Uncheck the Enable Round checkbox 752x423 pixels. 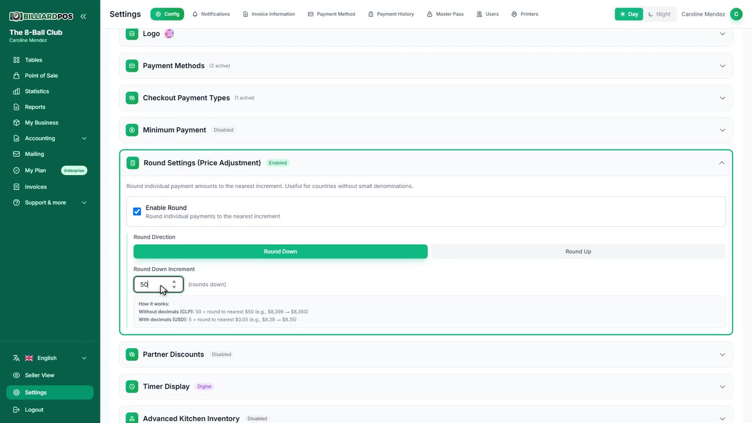(137, 211)
